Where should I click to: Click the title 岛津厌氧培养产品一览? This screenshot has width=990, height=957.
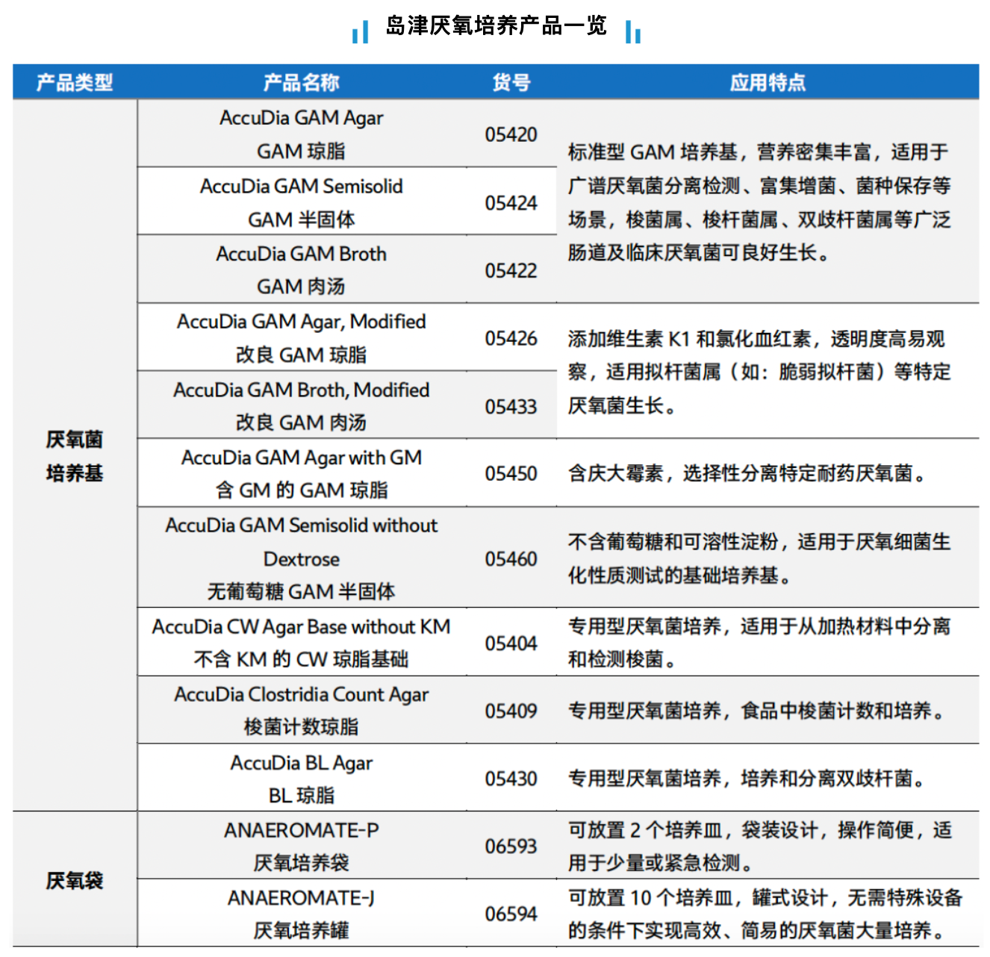point(496,27)
